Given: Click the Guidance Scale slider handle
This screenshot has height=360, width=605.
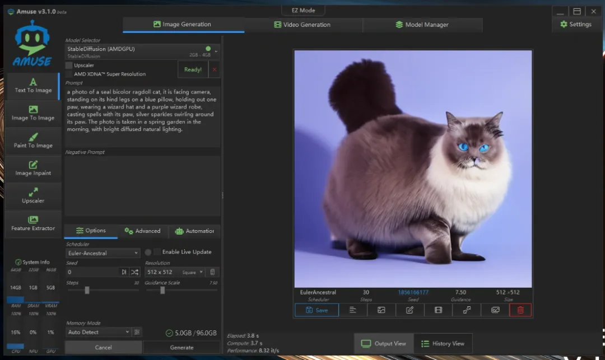Looking at the screenshot, I should pos(162,290).
